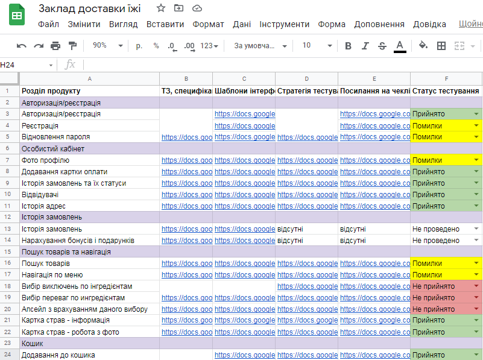Redo the last undone action

pyautogui.click(x=39, y=46)
